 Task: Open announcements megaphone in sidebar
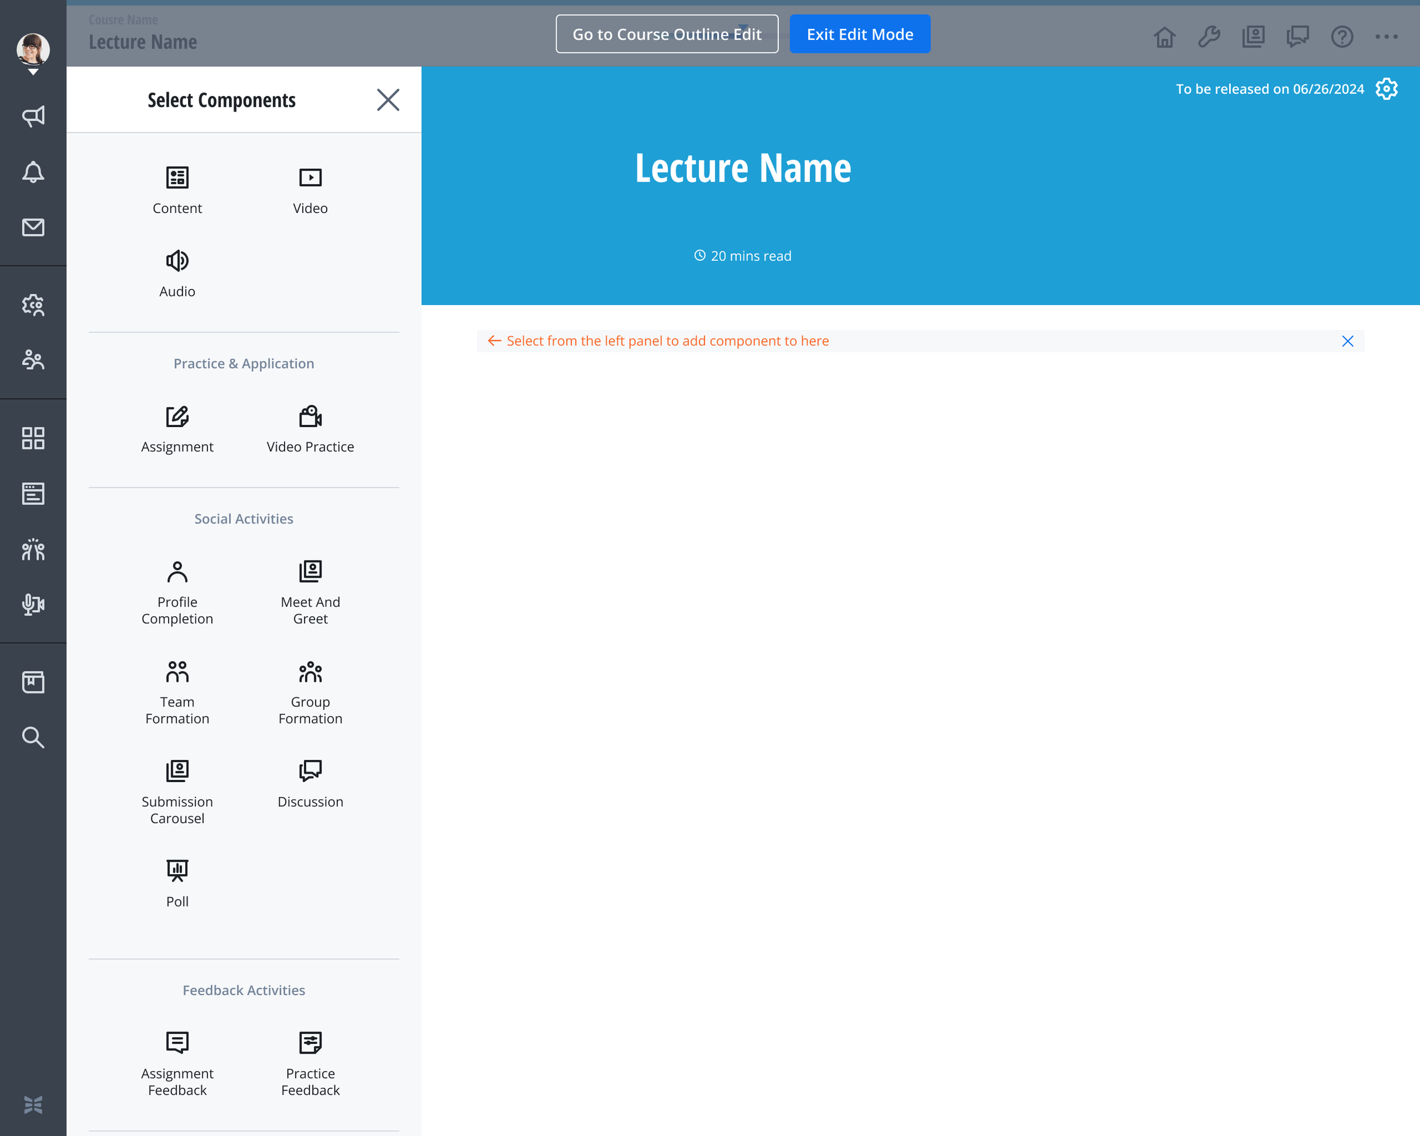[x=33, y=116]
